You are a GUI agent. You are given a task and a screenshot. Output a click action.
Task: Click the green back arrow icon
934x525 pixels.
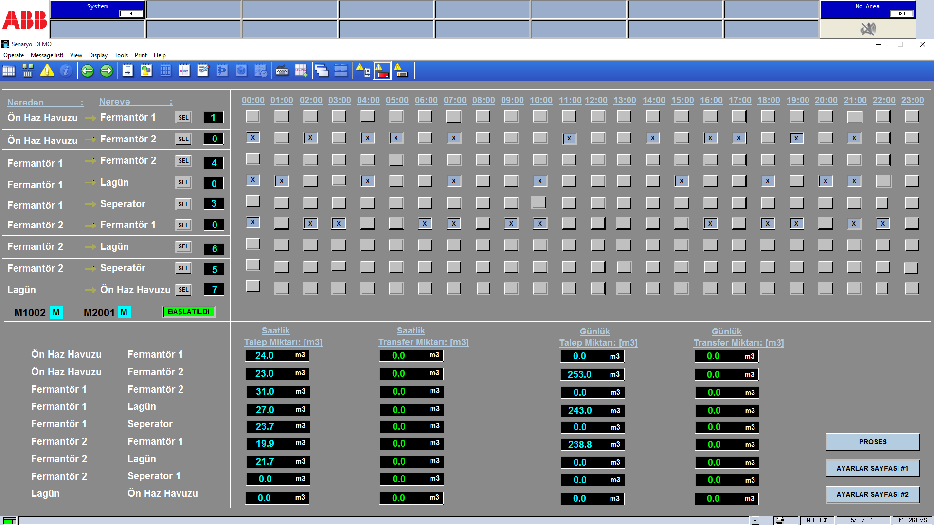[88, 71]
